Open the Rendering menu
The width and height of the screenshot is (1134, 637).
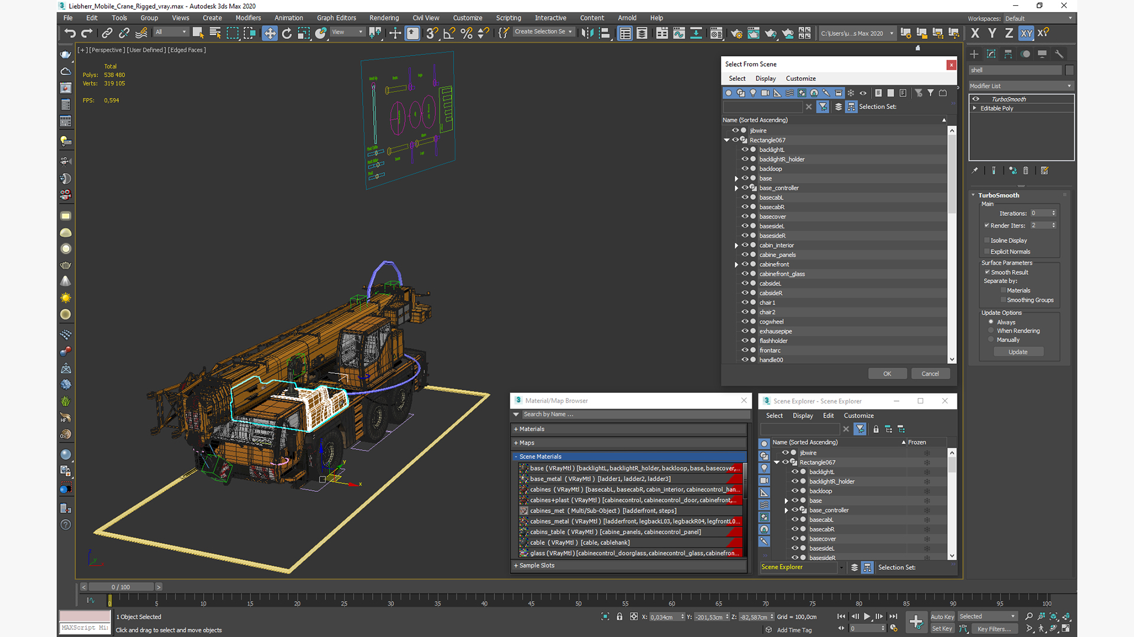point(384,18)
